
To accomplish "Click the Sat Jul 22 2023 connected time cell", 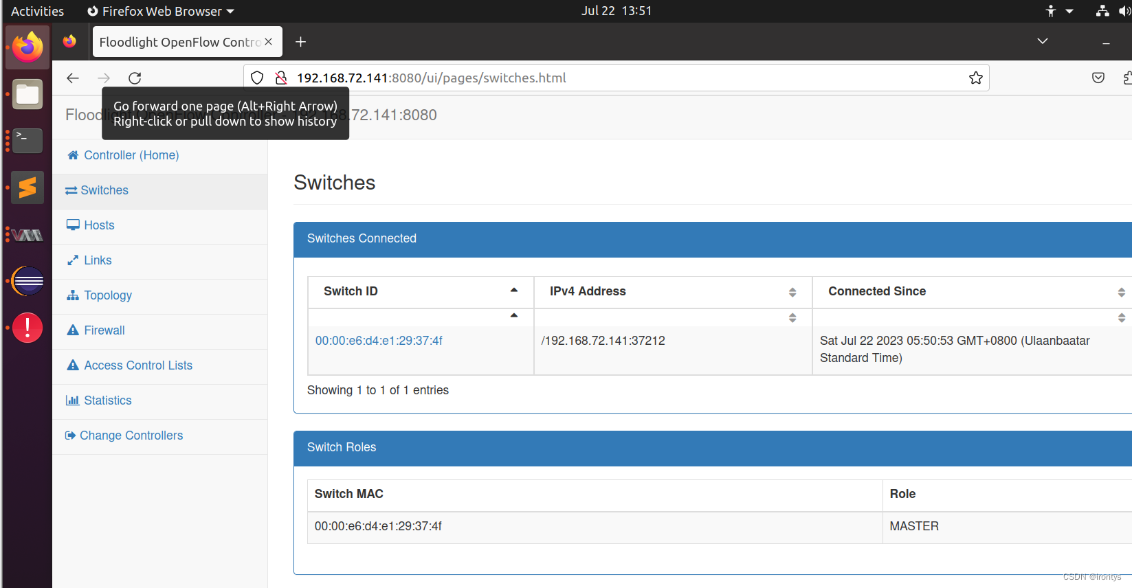I will 972,350.
